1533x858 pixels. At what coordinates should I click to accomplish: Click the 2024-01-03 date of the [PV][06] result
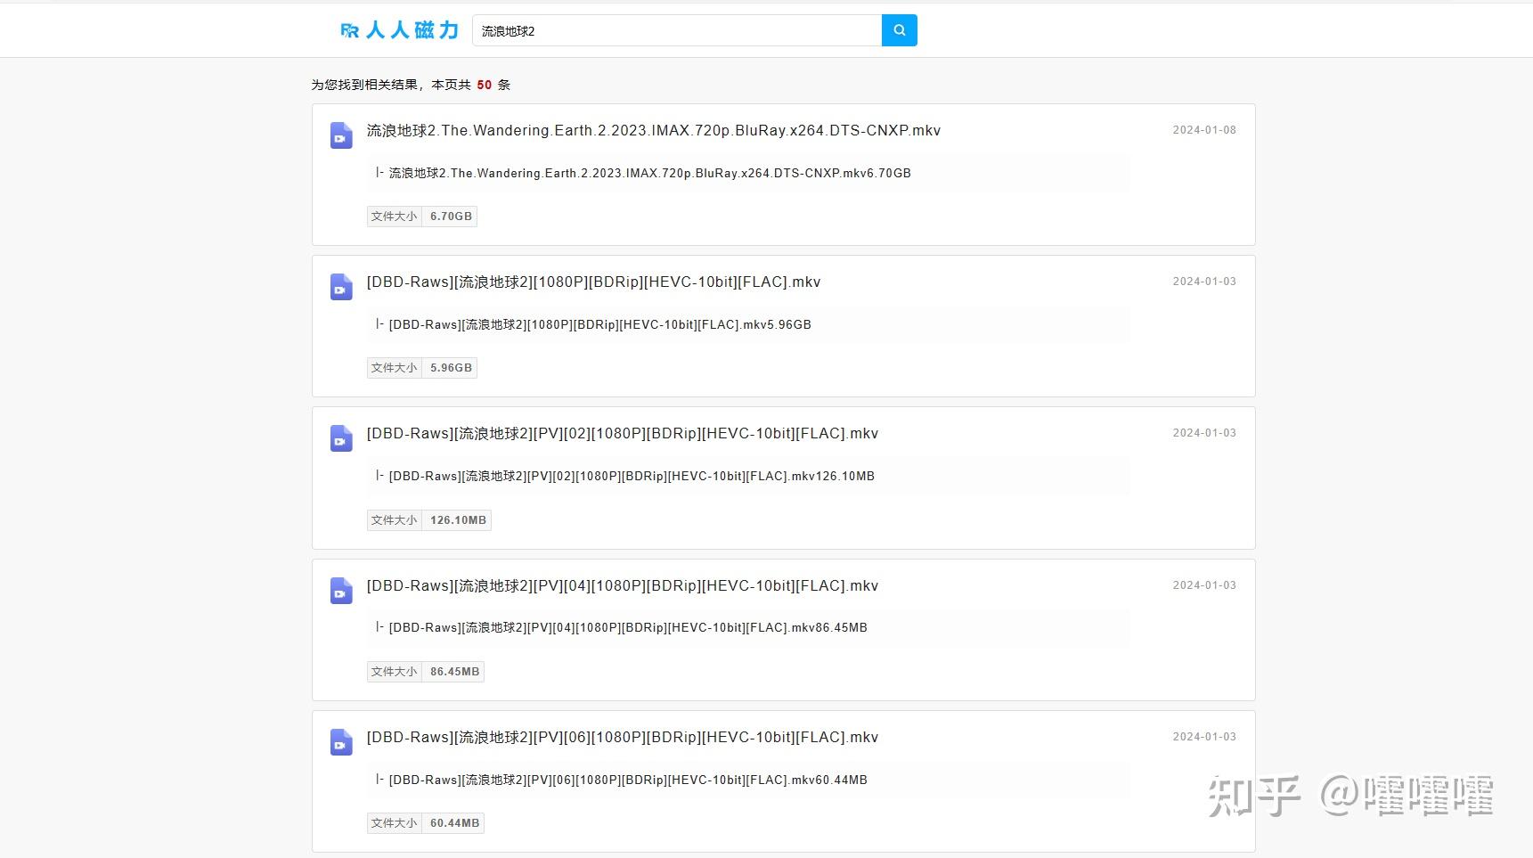(x=1204, y=737)
